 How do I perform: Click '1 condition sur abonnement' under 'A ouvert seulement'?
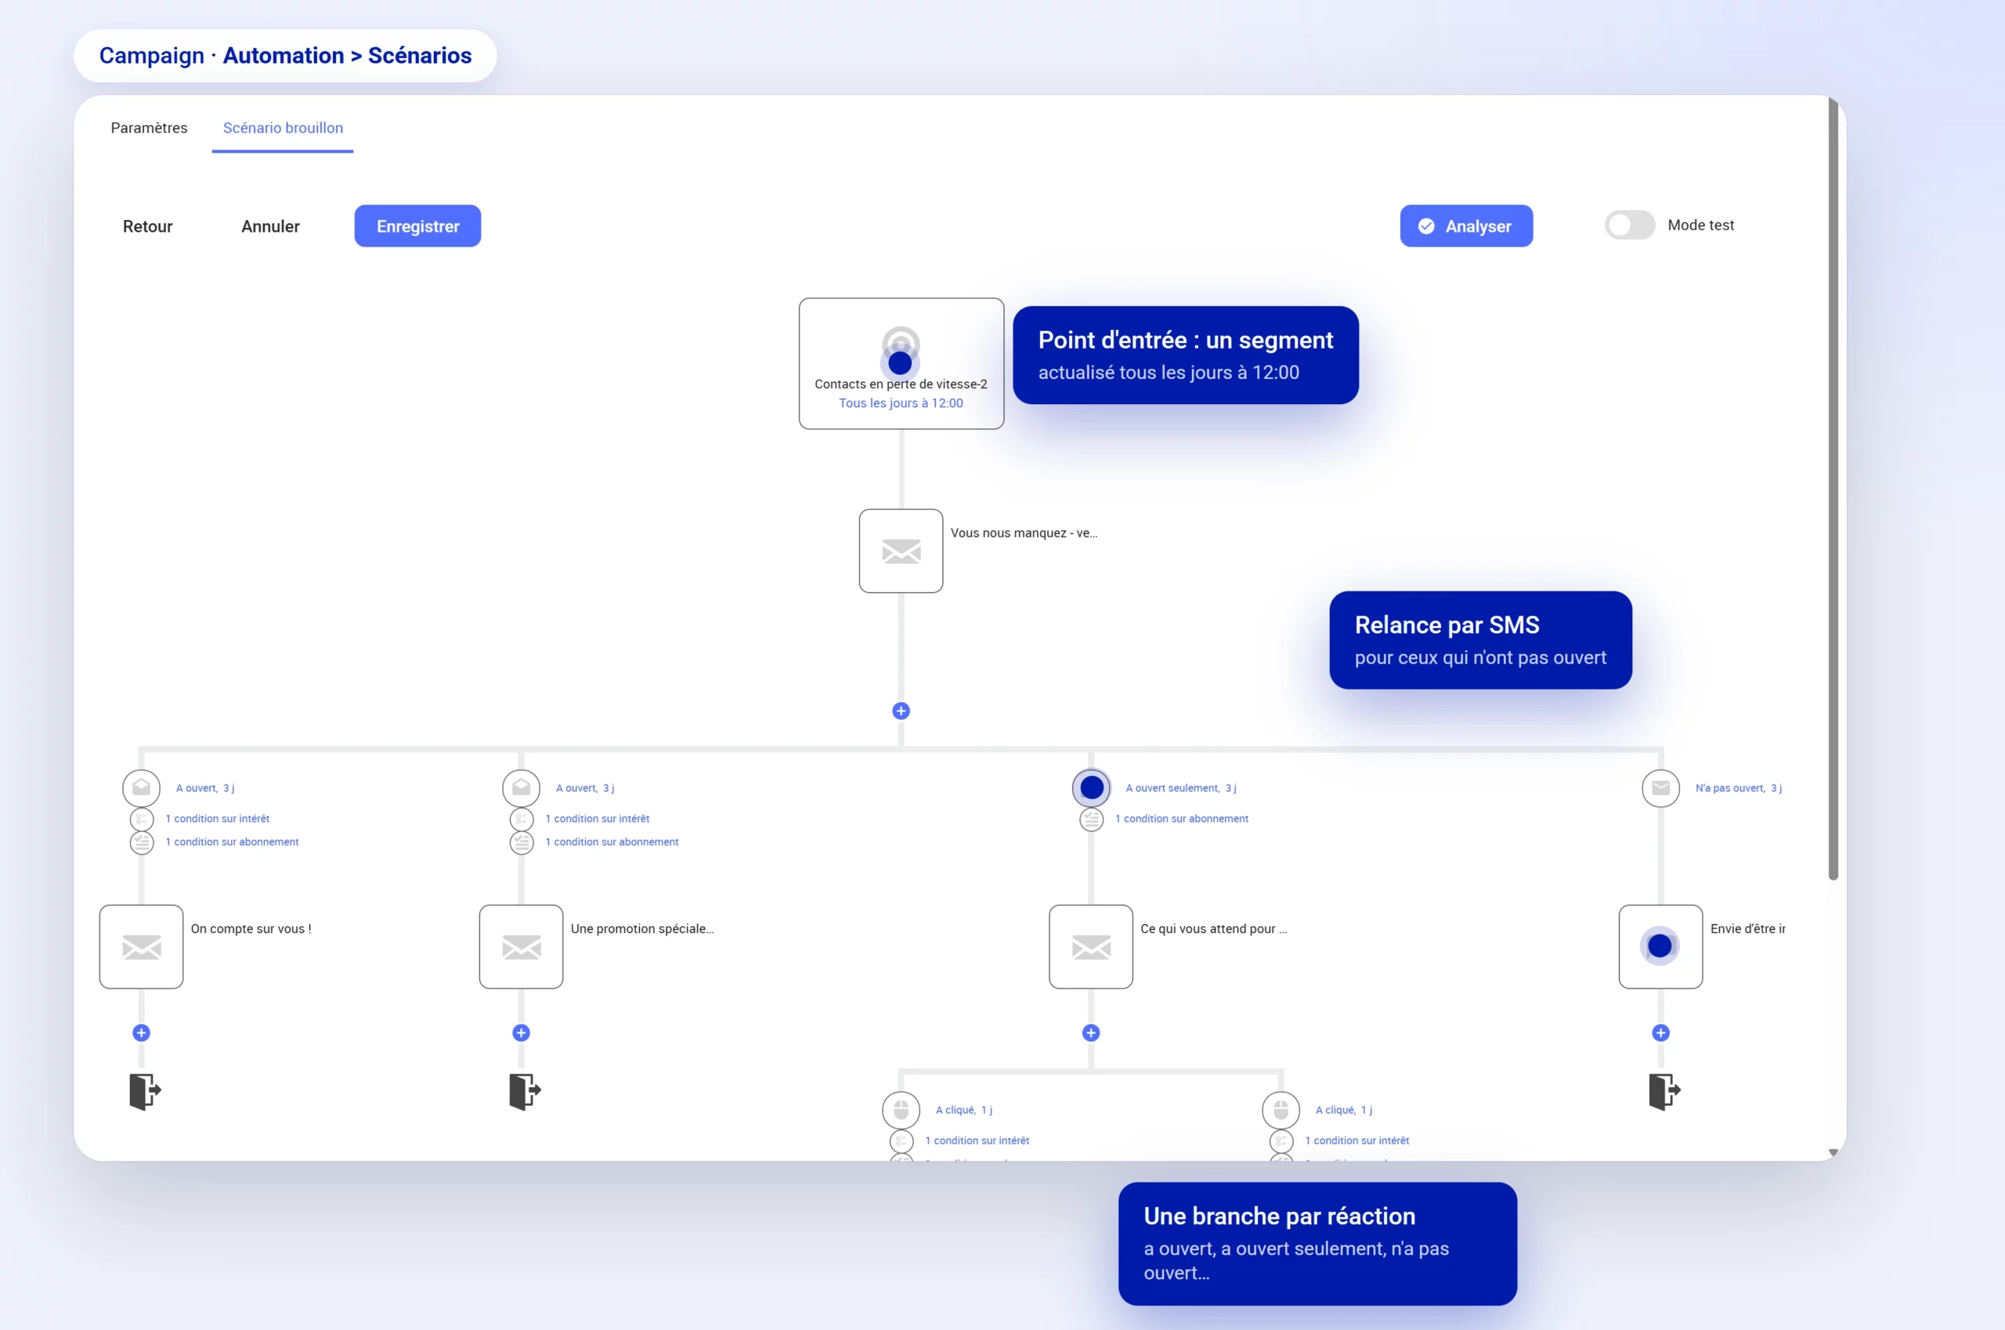tap(1181, 819)
